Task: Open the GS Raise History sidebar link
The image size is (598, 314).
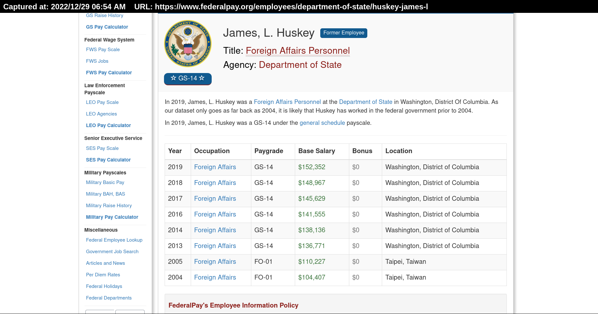Action: (105, 15)
